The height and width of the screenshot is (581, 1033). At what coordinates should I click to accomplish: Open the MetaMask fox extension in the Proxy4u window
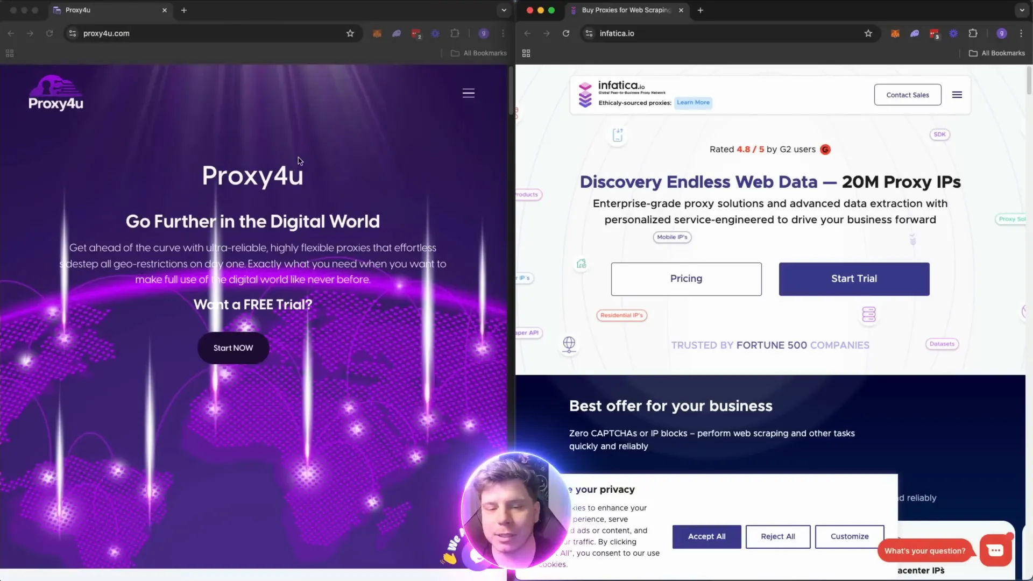tap(377, 33)
